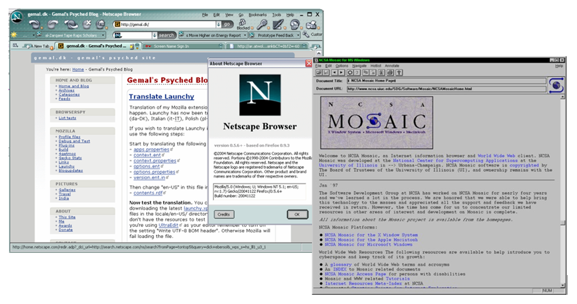The width and height of the screenshot is (577, 304).
Task: Click the popup Blocked icon
Action: pos(243,24)
